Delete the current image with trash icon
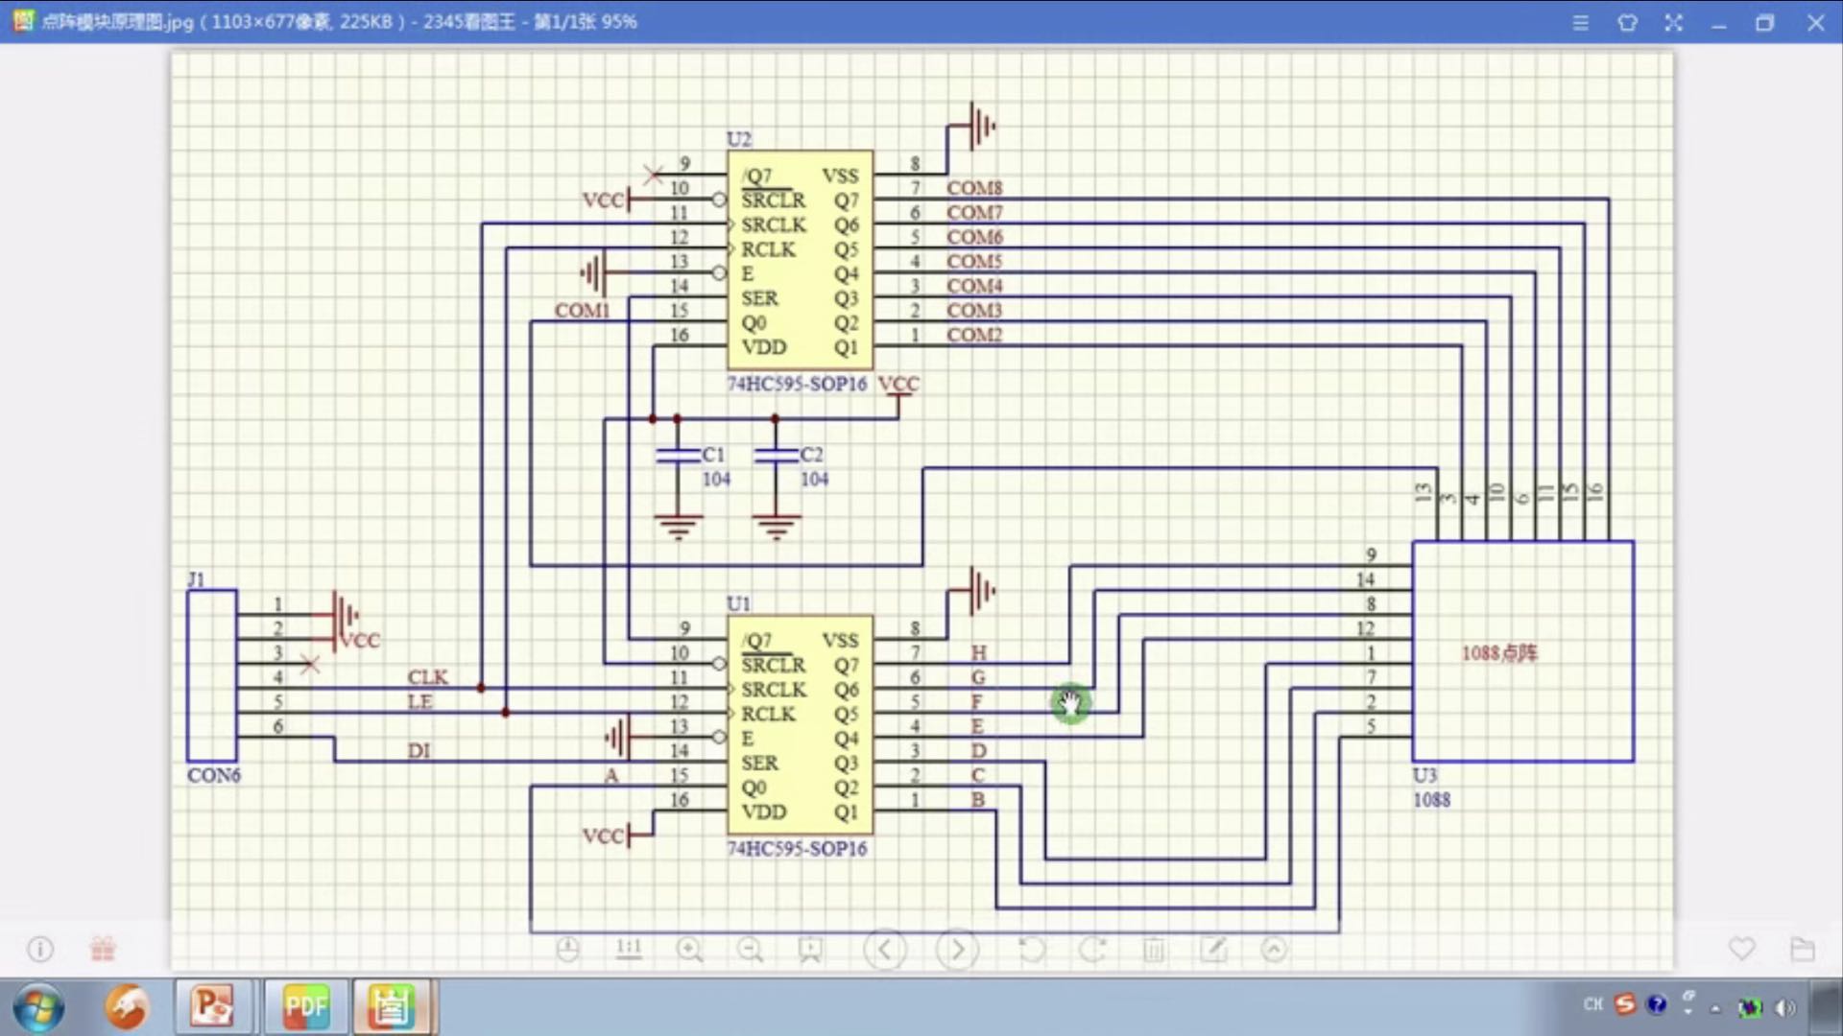This screenshot has width=1843, height=1036. (x=1154, y=950)
